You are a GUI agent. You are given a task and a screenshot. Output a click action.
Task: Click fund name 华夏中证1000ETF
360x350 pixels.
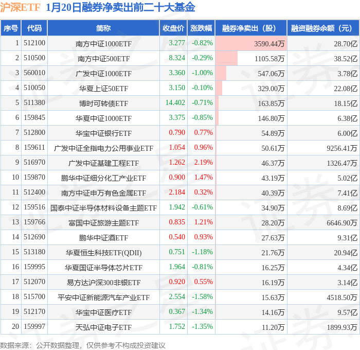point(103,118)
